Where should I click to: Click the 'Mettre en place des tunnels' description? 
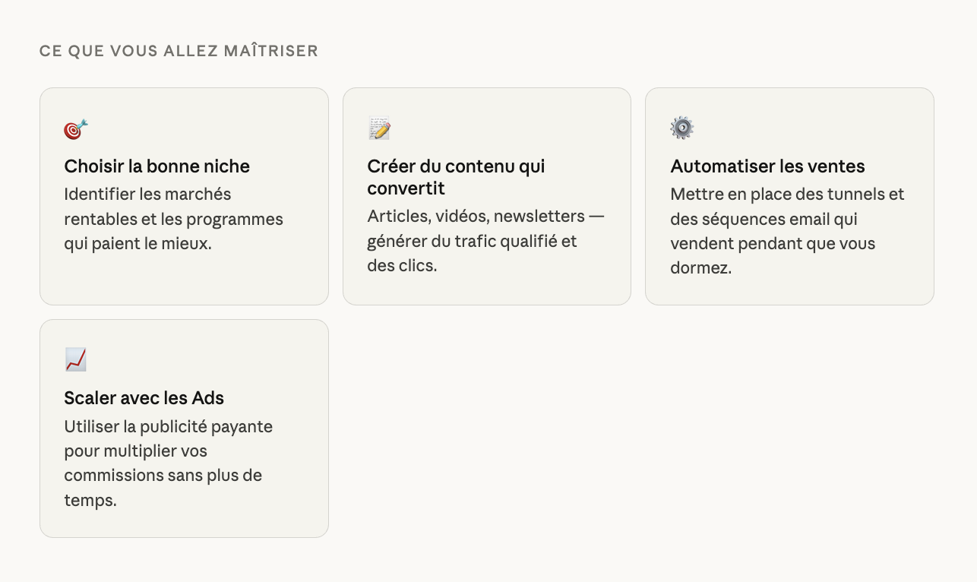[787, 231]
